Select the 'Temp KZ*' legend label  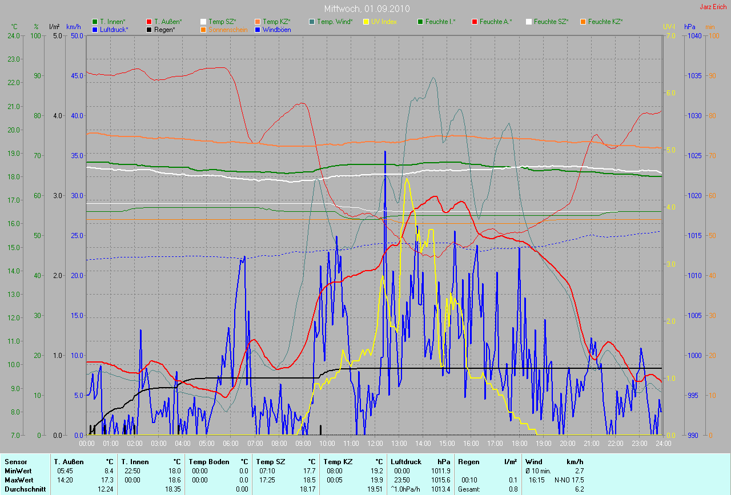coord(276,22)
